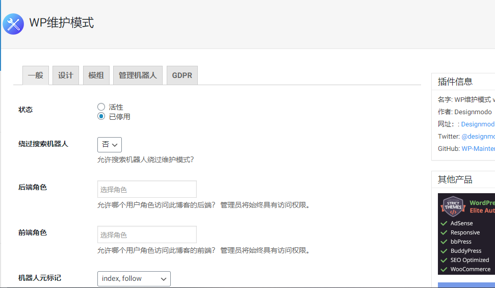Click the SEO Optimized feature text
Screen dimensions: 495x288
click(x=470, y=260)
